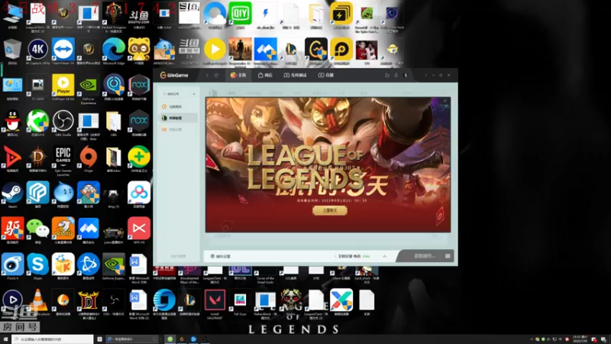
Task: Select the third game in WeGame sidebar
Action: [x=179, y=129]
